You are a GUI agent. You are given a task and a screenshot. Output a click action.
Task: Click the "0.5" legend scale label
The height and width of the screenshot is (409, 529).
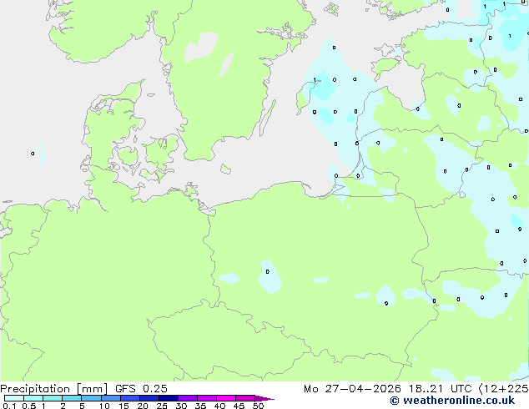(28, 406)
